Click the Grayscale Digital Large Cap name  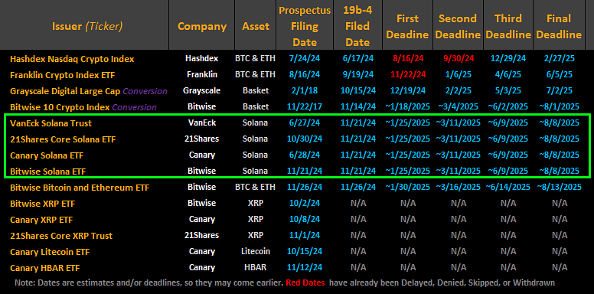65,91
